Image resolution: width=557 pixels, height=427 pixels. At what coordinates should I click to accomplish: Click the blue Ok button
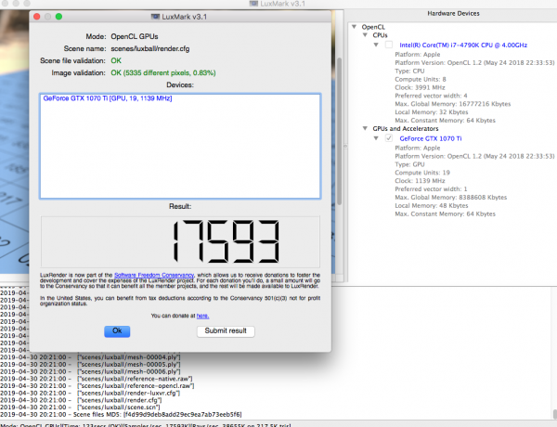pos(117,331)
